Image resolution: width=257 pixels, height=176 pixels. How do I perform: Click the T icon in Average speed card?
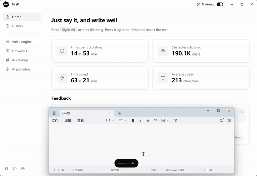point(163,78)
